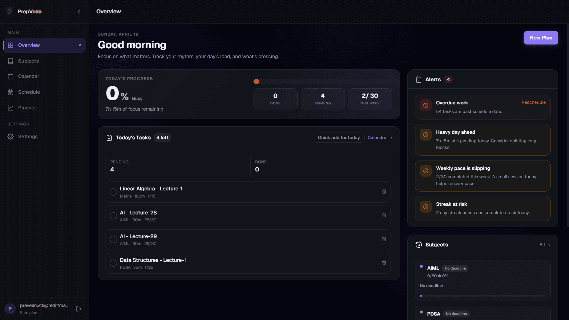Collapse the sidebar with the chevron arrow
The width and height of the screenshot is (569, 320).
click(x=79, y=12)
